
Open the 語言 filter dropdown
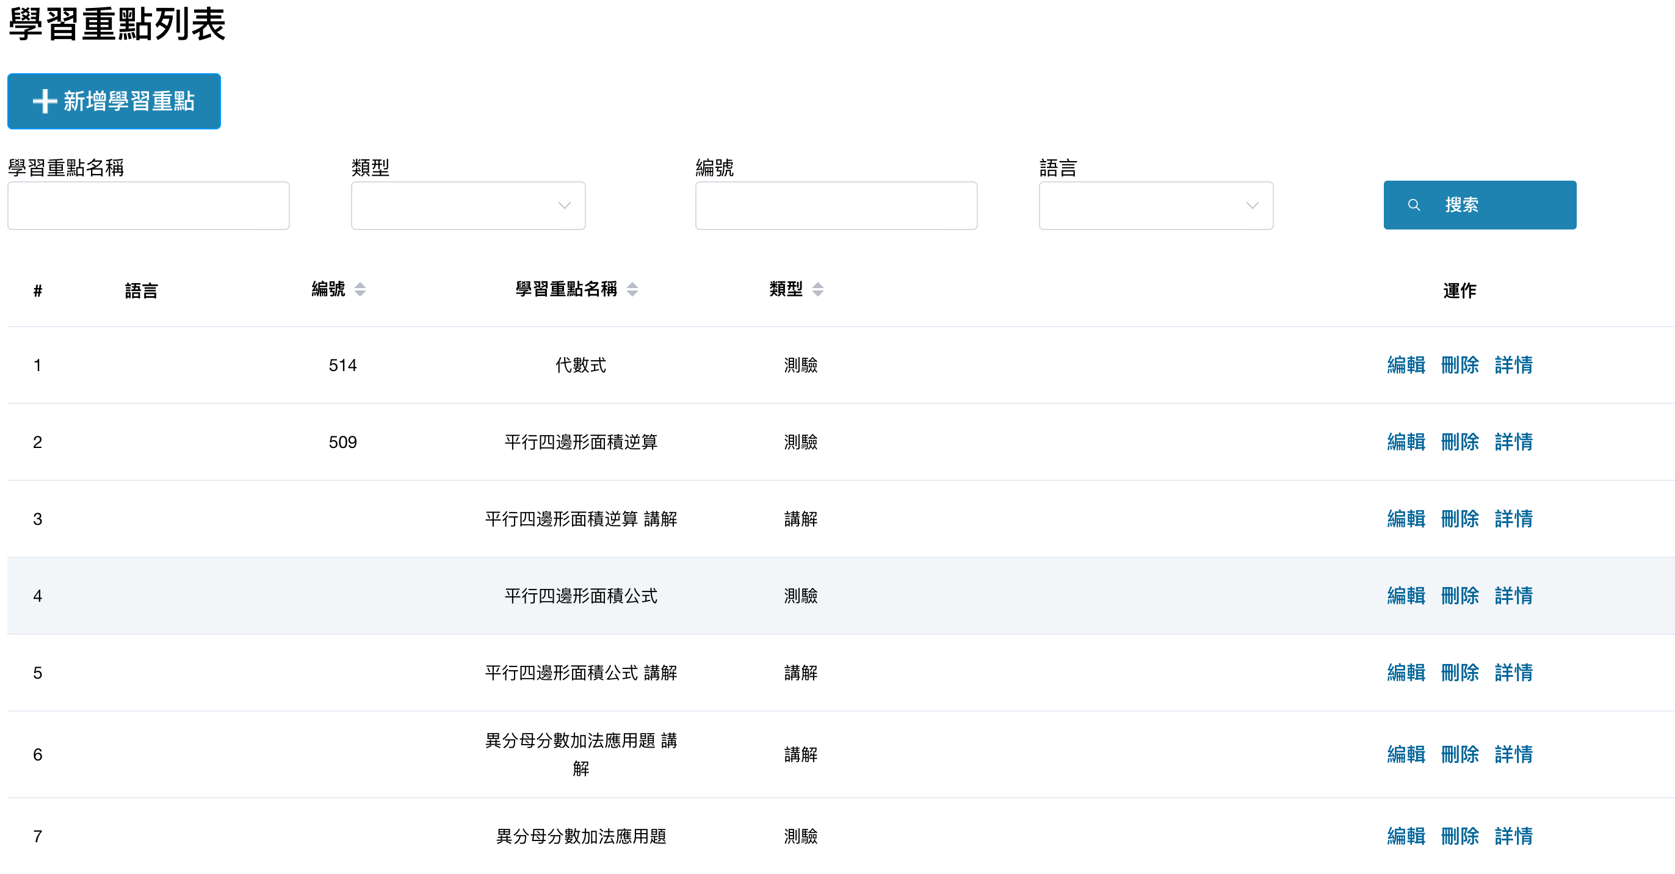tap(1156, 206)
